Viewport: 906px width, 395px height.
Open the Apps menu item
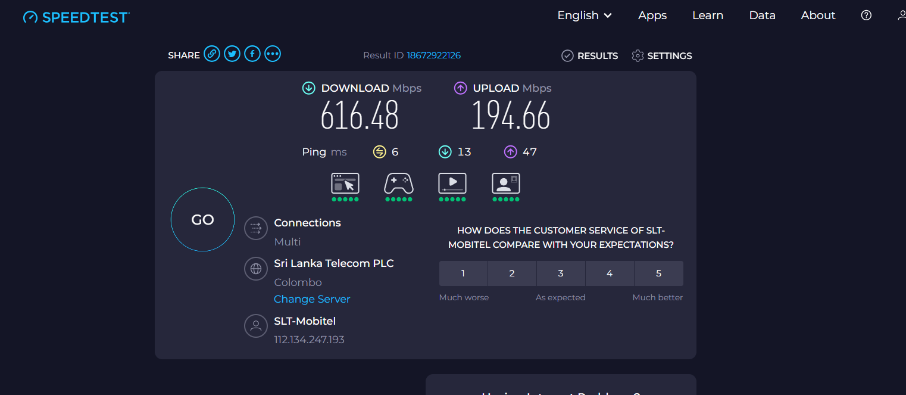coord(652,15)
